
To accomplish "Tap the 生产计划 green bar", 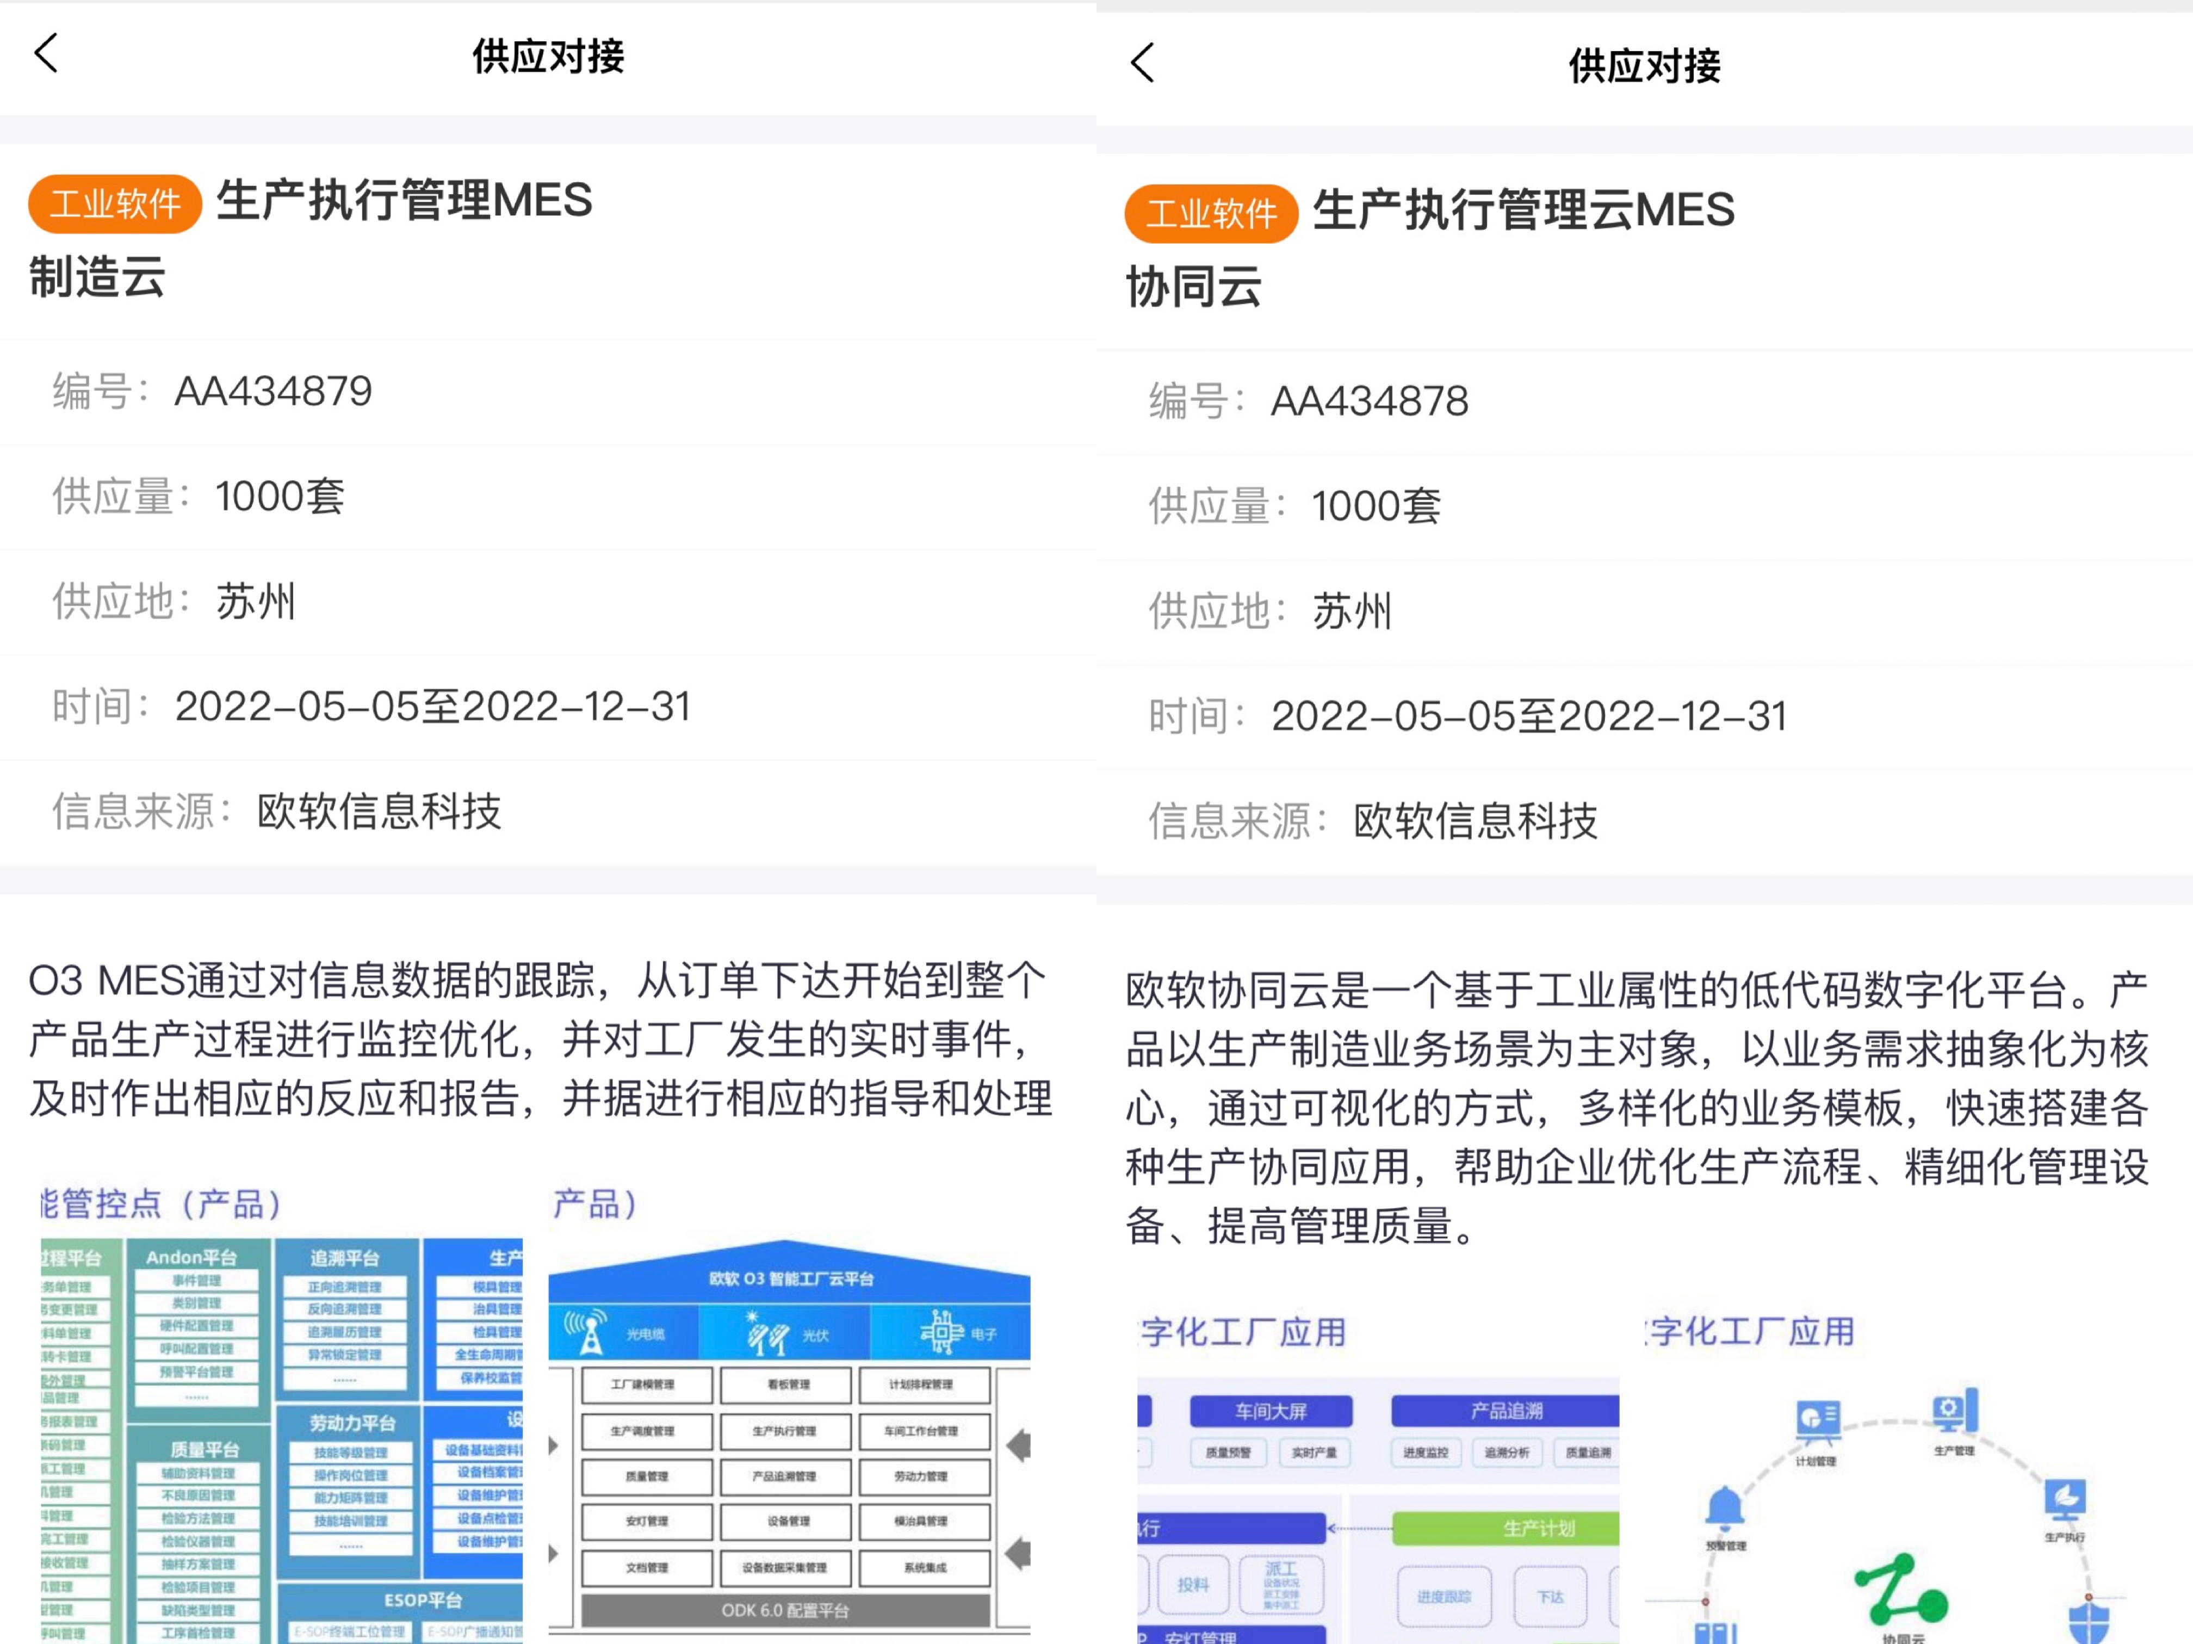I will click(x=1505, y=1528).
